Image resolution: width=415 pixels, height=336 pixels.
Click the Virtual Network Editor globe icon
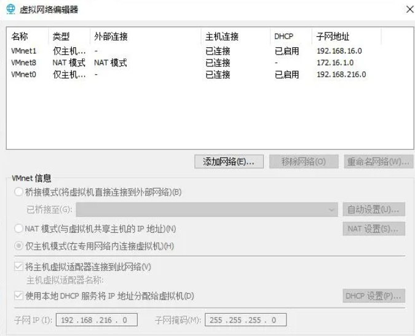click(x=10, y=9)
